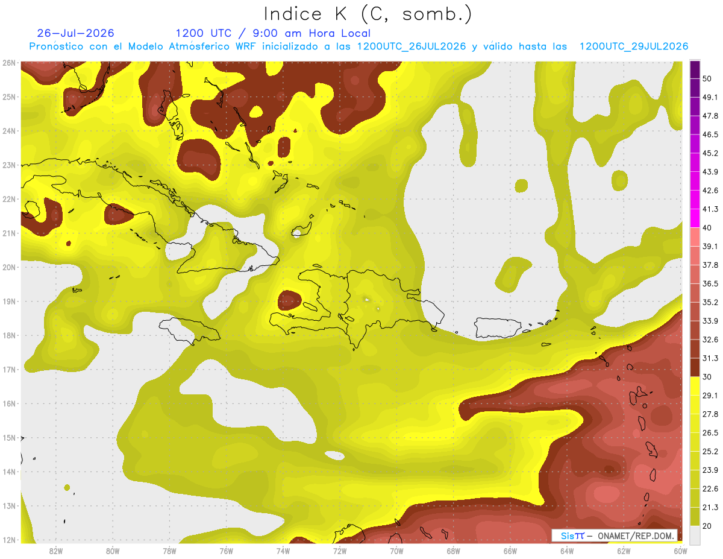723x559 pixels.
Task: Pick the grey swatch below 20
Action: pos(695,534)
